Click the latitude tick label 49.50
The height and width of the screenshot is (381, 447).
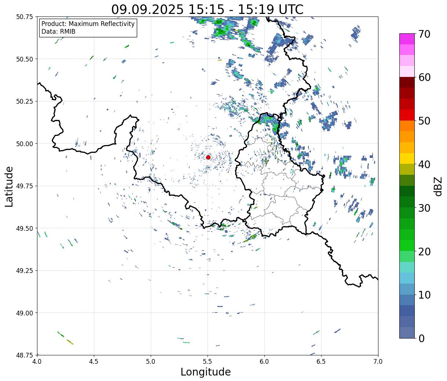click(x=25, y=228)
